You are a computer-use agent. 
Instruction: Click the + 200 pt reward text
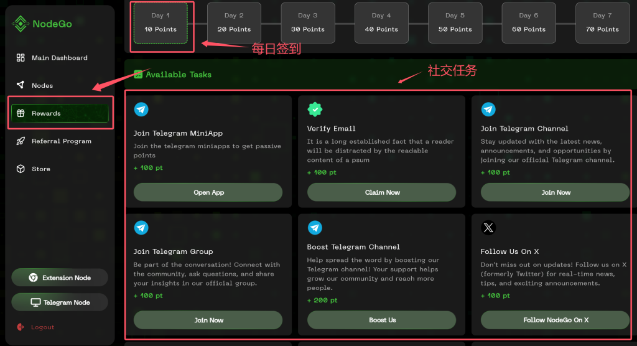[x=322, y=300]
